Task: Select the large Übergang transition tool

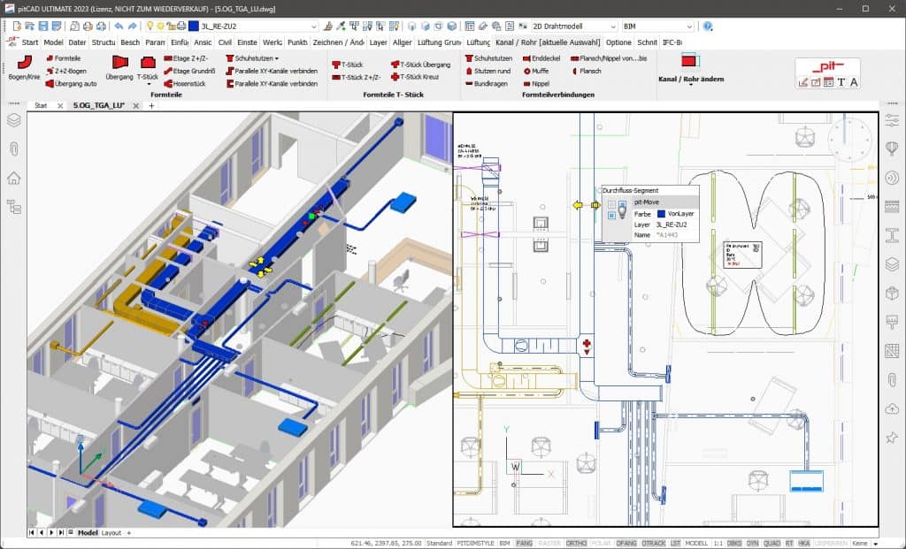Action: point(119,67)
